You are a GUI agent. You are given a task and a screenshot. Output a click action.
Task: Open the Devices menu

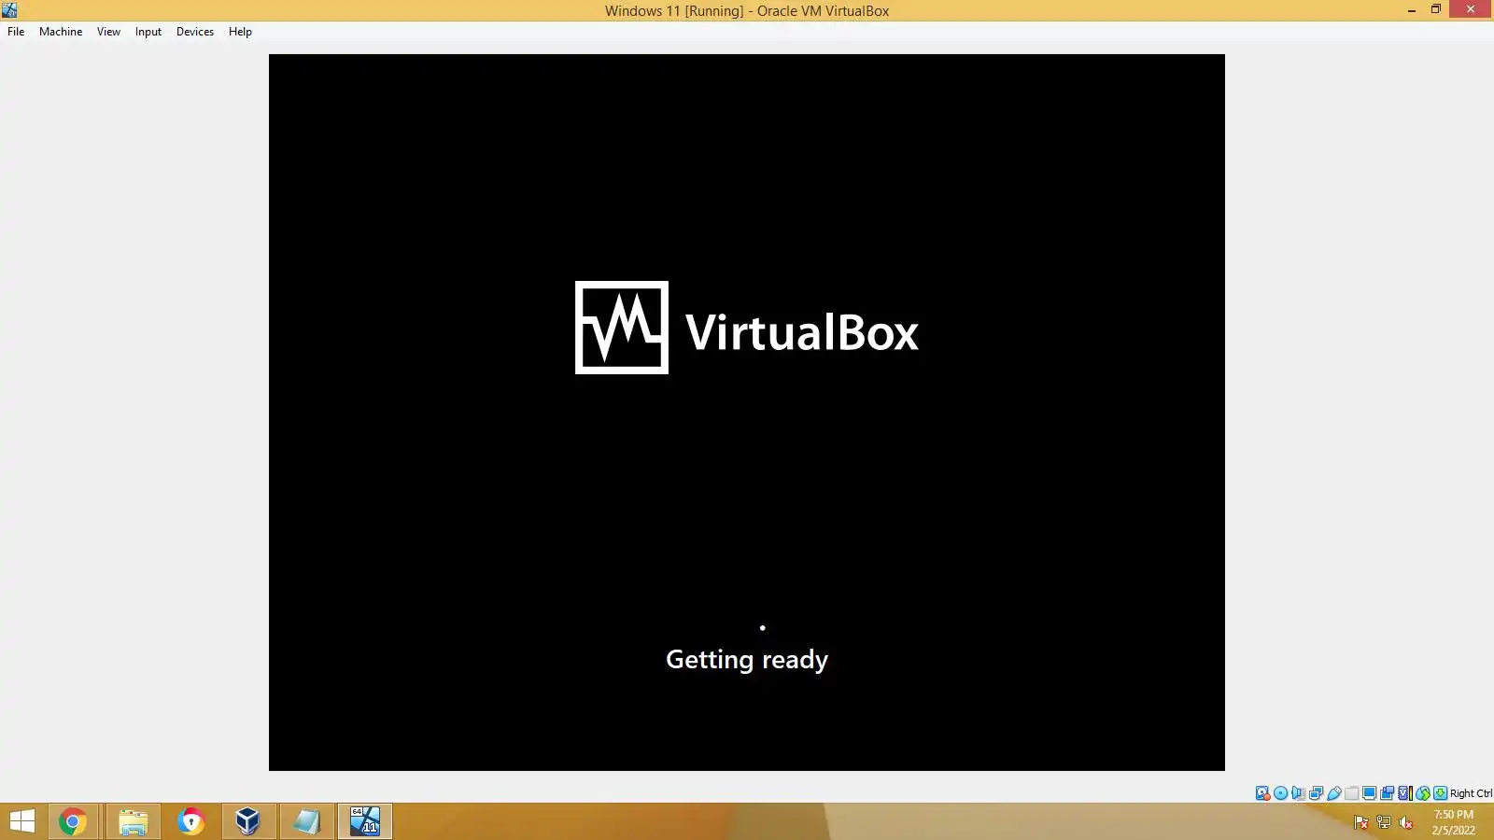(x=195, y=32)
